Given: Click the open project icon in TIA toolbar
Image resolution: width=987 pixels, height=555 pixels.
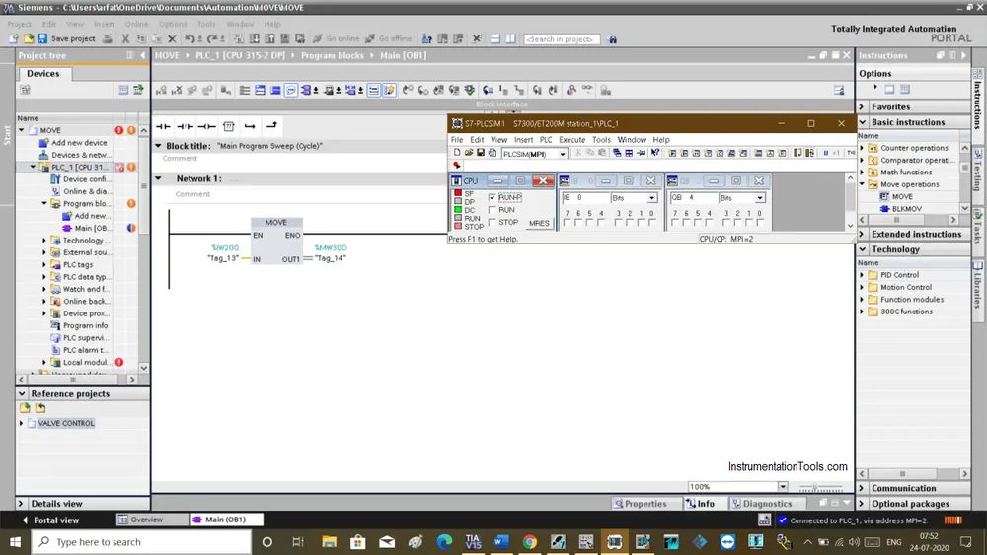Looking at the screenshot, I should tap(29, 38).
